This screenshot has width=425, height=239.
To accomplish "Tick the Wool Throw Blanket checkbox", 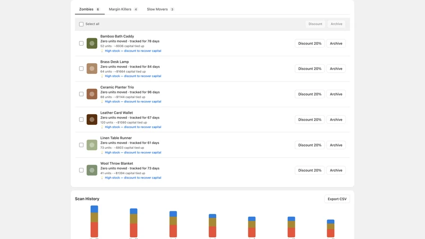I will (81, 170).
